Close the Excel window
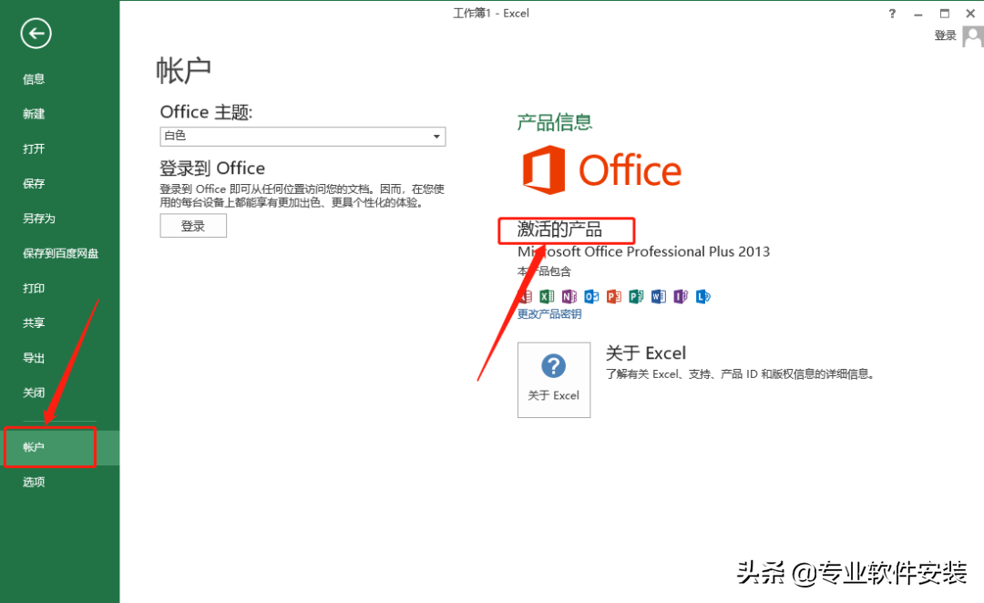984x603 pixels. 970,13
